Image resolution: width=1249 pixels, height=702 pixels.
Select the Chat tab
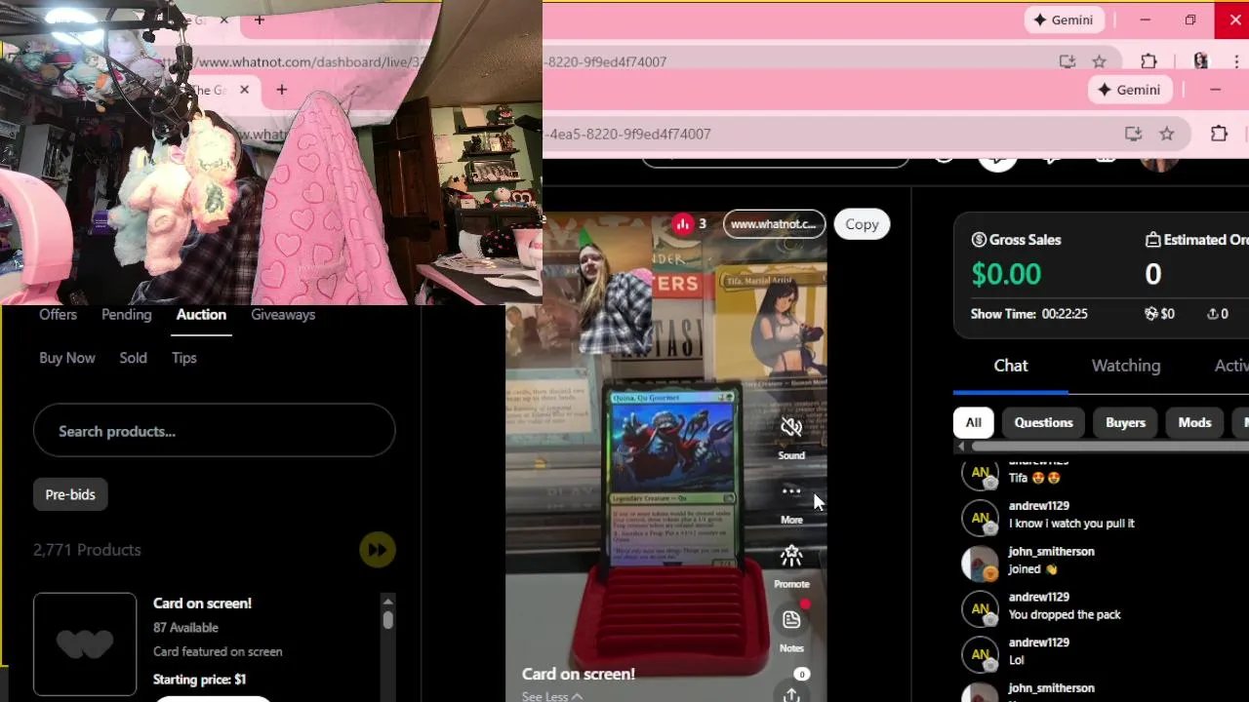(x=1011, y=366)
